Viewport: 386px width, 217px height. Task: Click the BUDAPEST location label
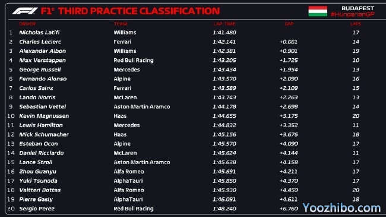coord(357,8)
